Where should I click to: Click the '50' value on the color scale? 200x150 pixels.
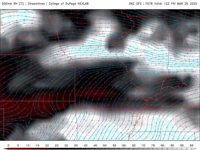pyautogui.click(x=105, y=145)
